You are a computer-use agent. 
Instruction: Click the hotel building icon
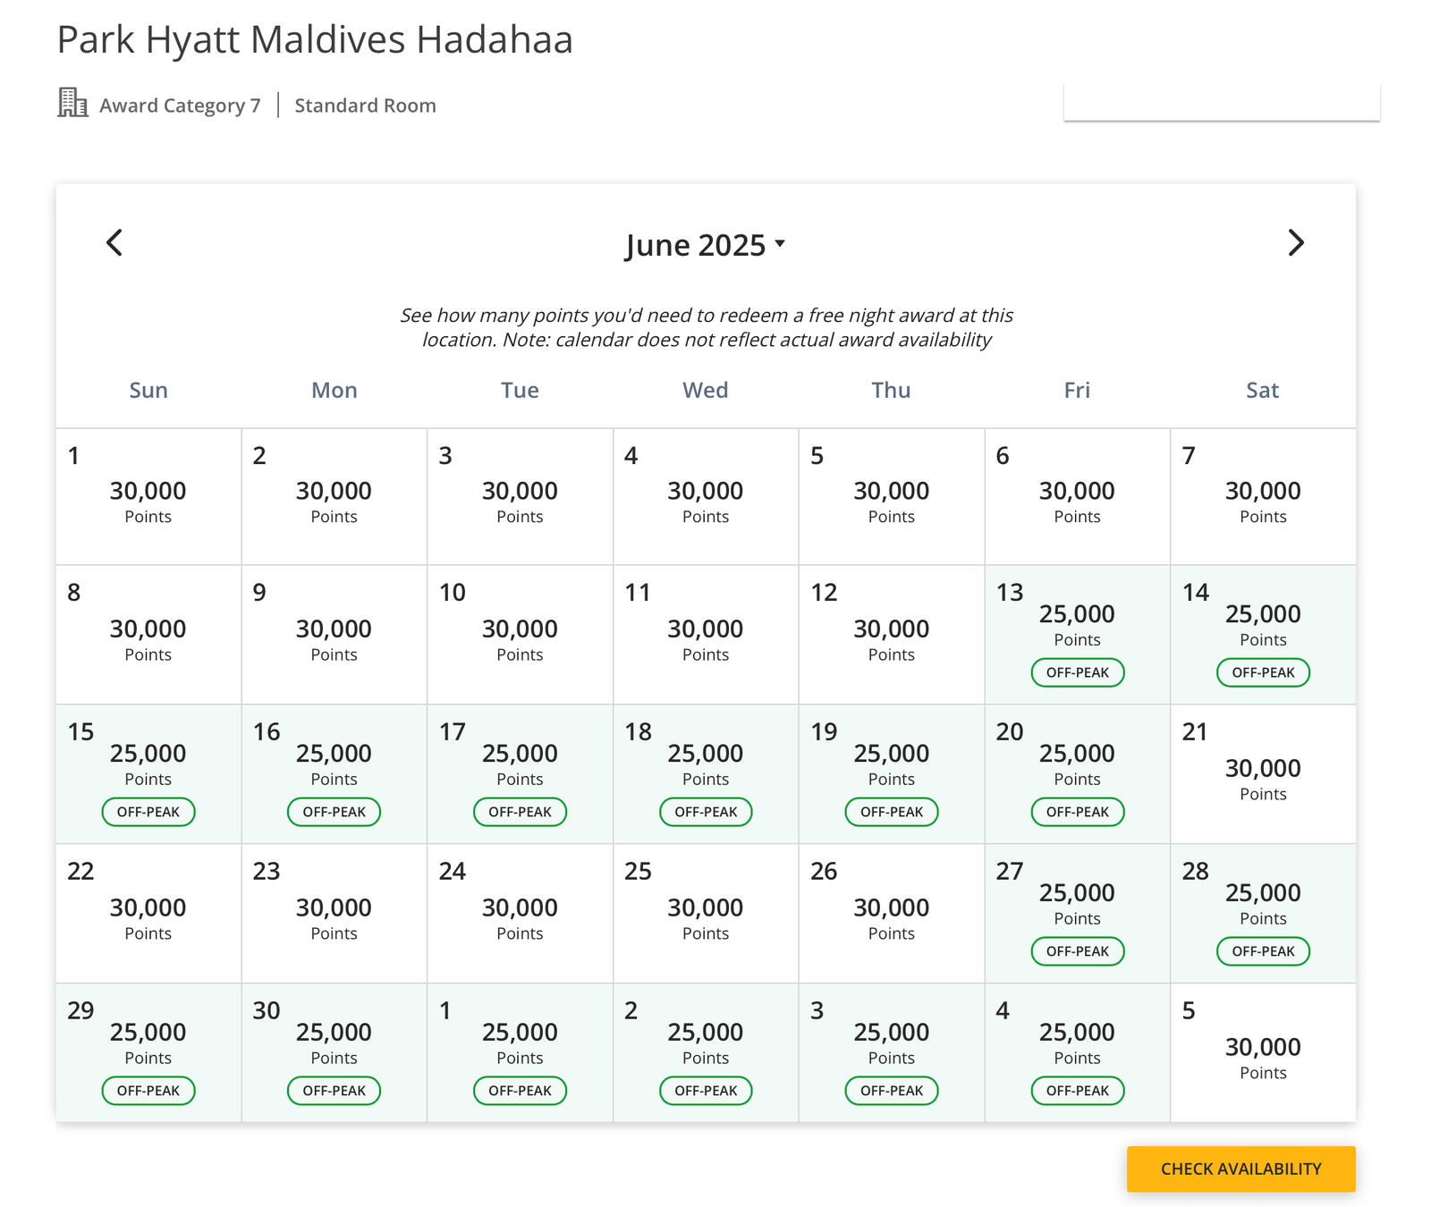tap(72, 103)
